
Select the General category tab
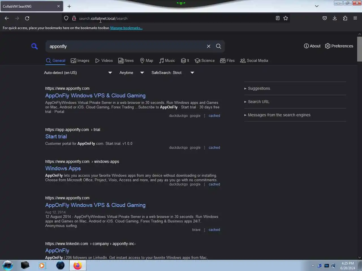(x=55, y=61)
